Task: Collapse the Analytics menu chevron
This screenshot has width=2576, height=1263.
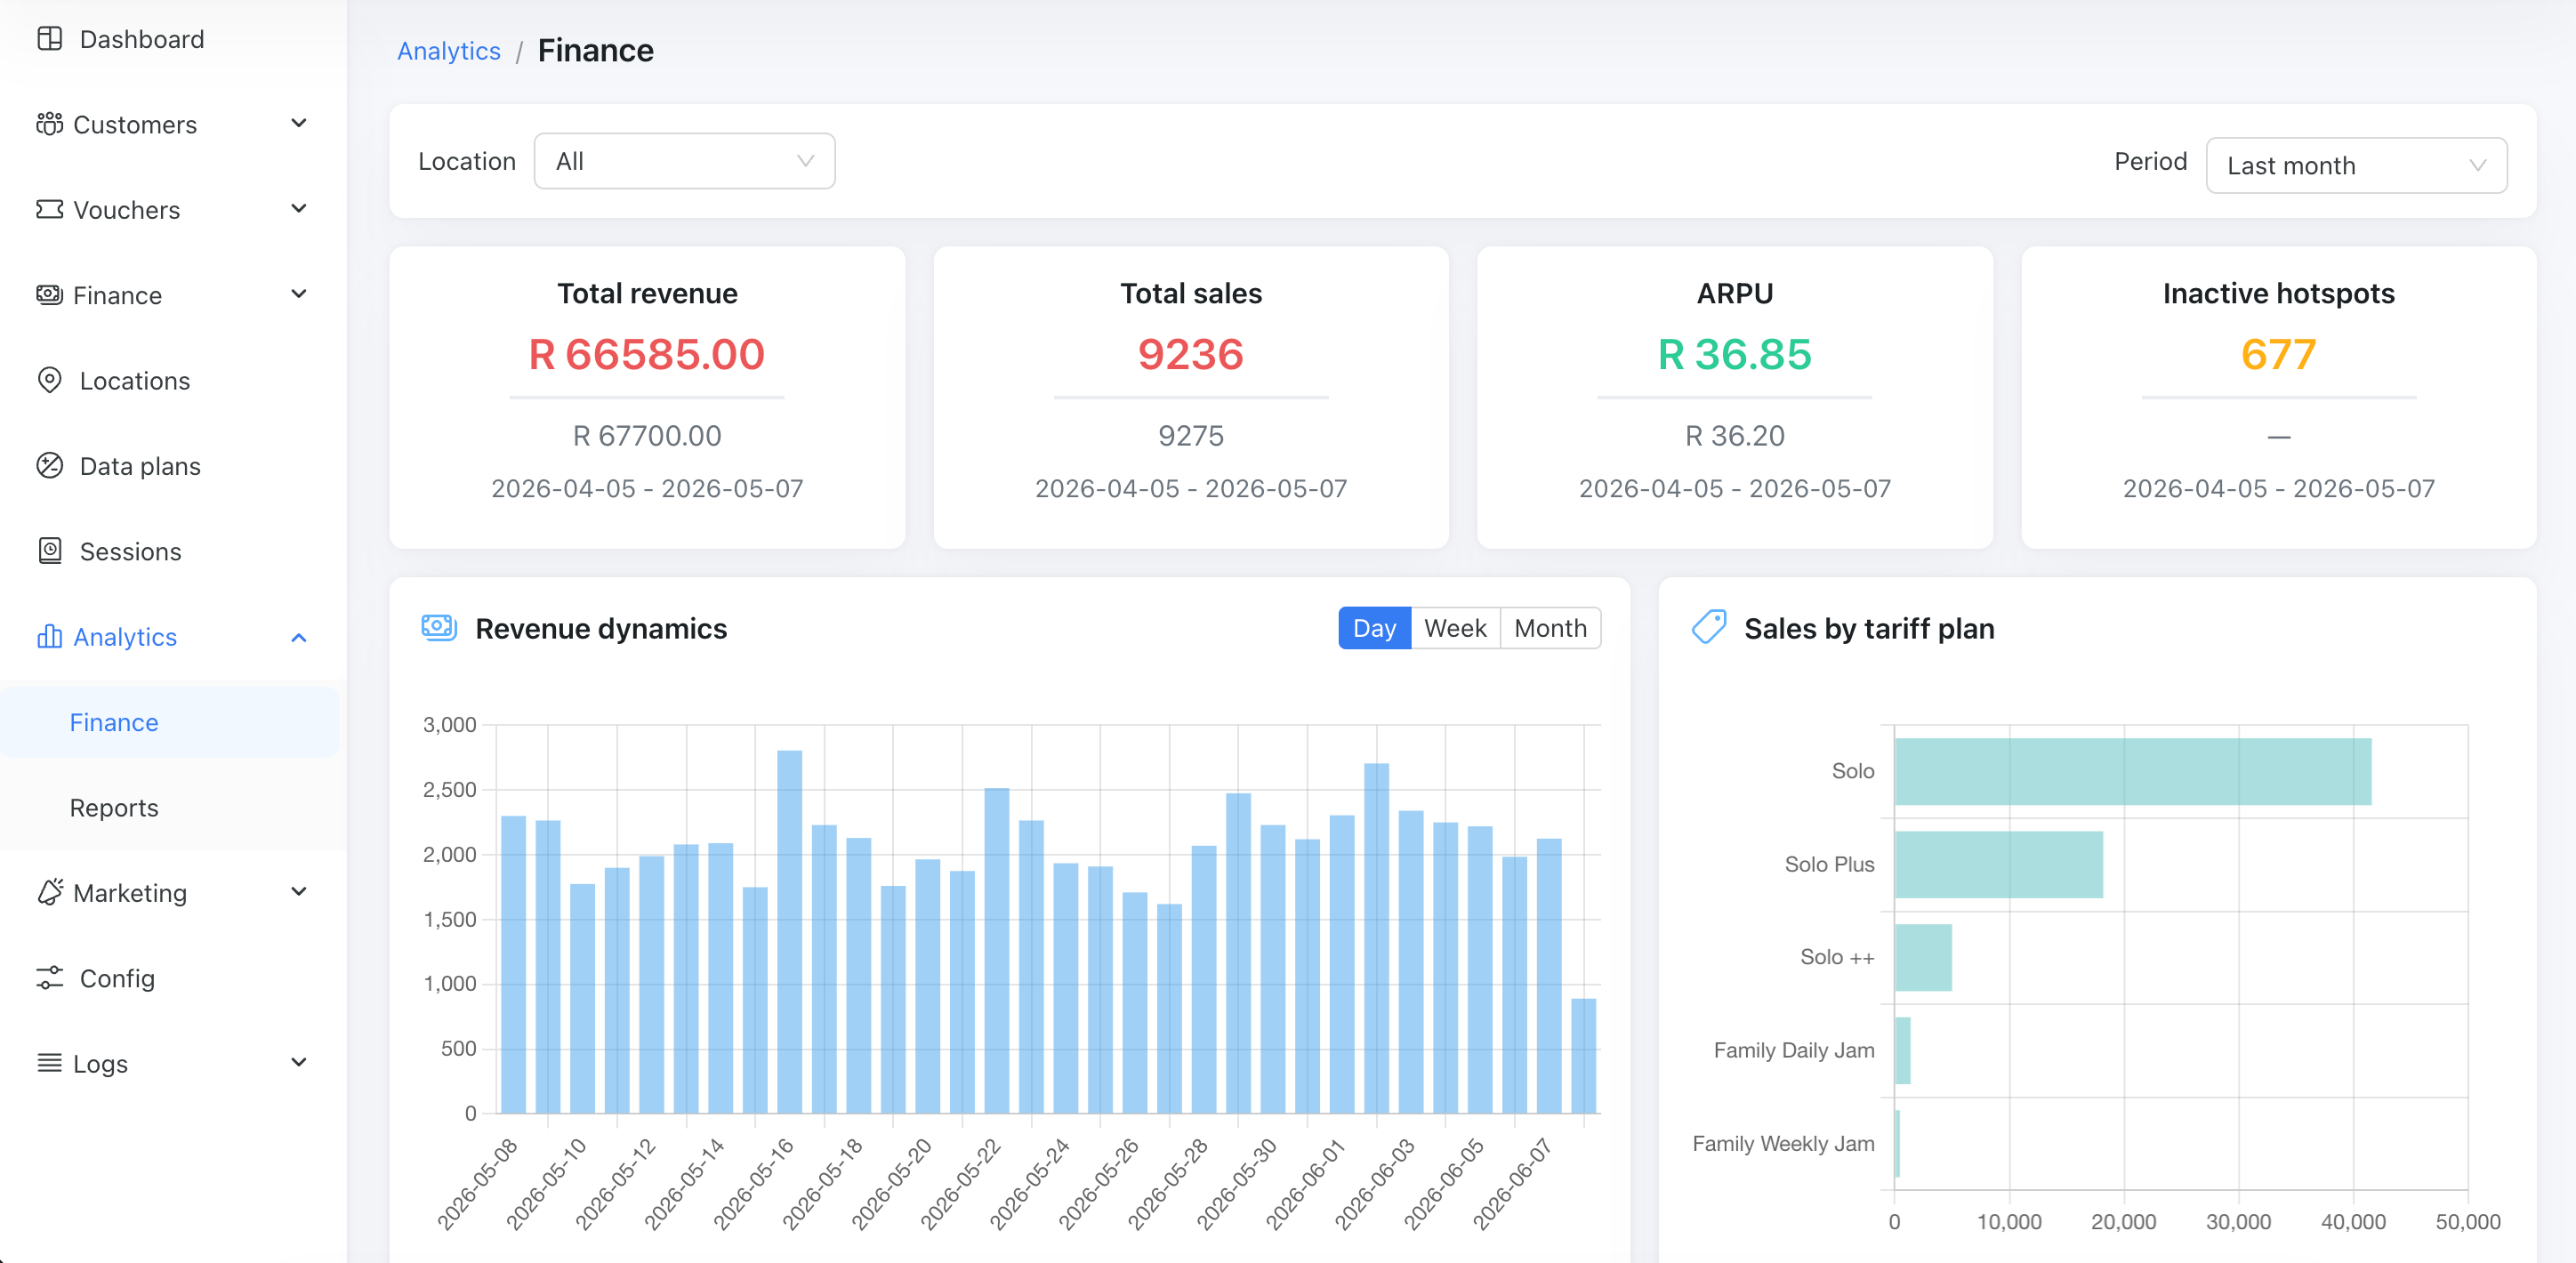Action: (x=298, y=637)
